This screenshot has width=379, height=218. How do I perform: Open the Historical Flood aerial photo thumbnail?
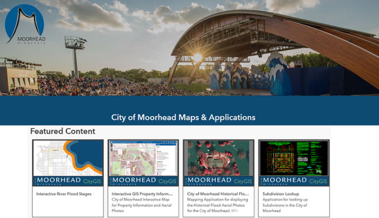(x=219, y=163)
